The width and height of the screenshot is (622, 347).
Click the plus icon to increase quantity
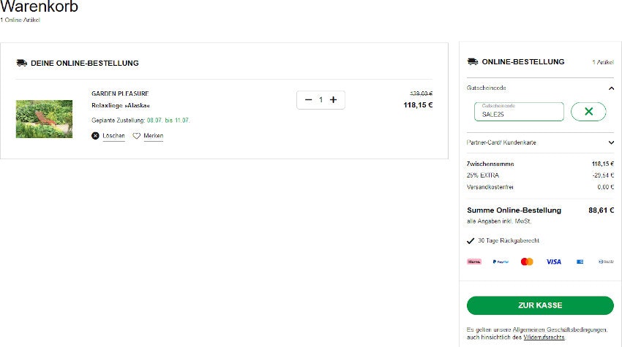click(333, 100)
